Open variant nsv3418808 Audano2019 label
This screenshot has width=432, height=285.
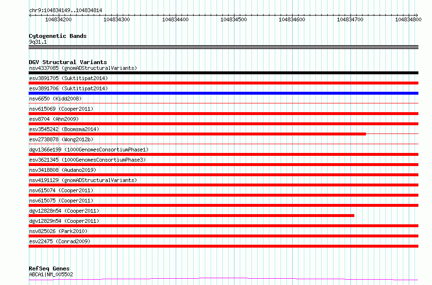pos(63,170)
